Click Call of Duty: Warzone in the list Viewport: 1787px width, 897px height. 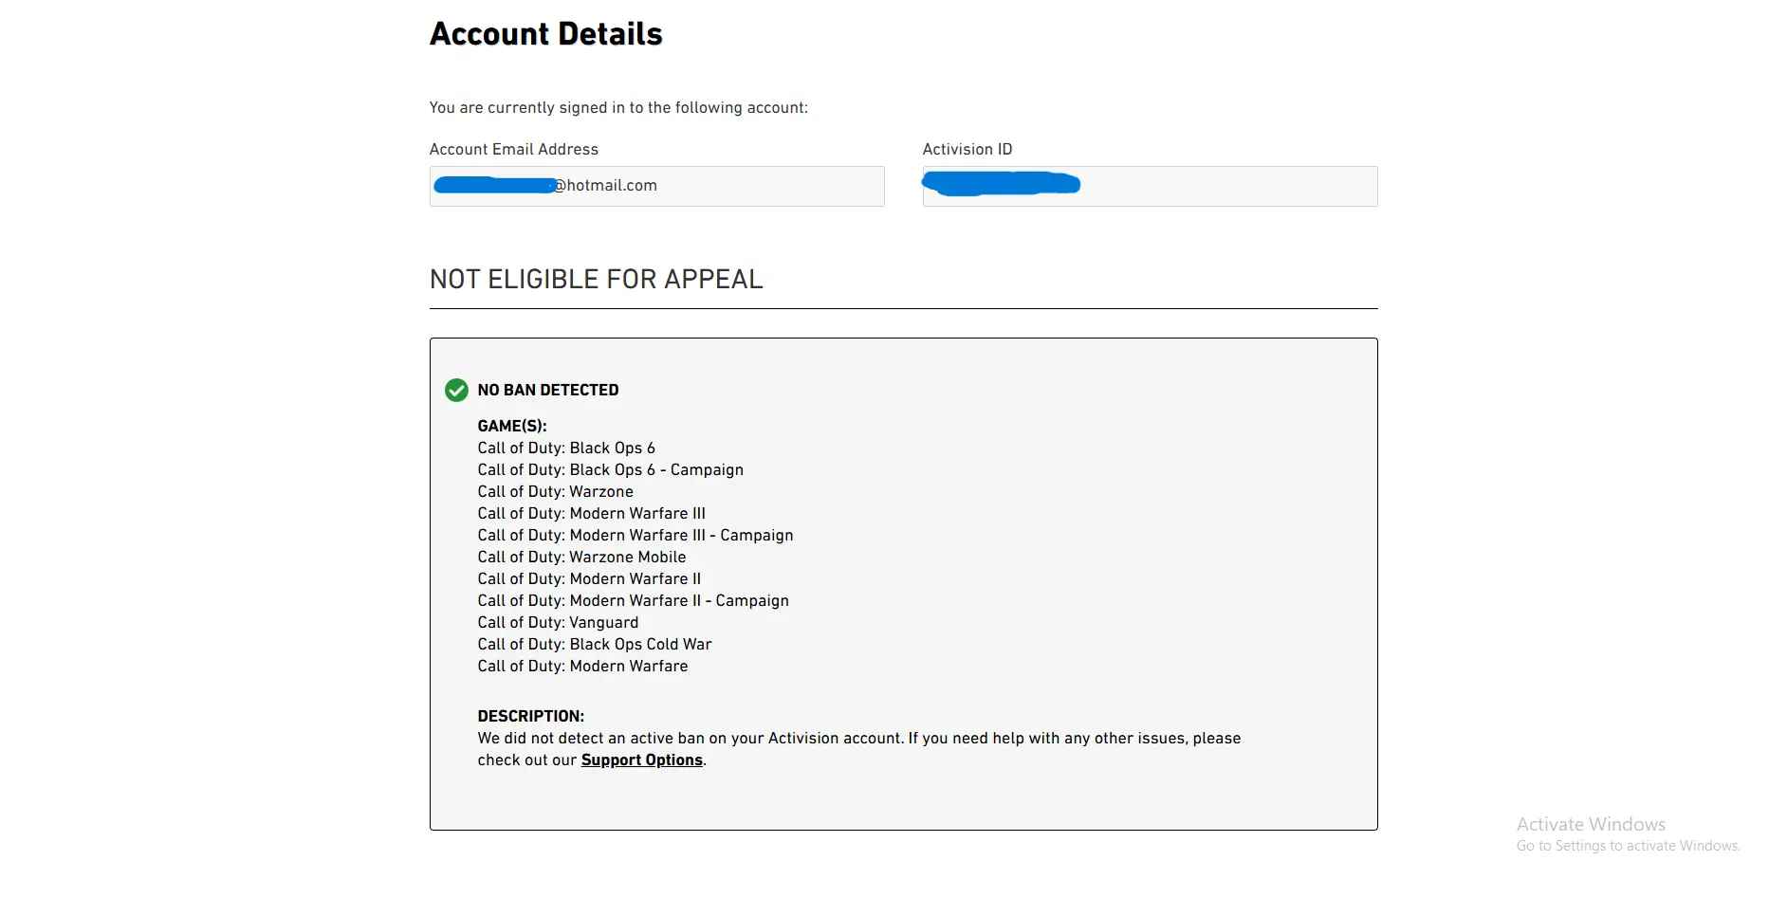pyautogui.click(x=555, y=492)
